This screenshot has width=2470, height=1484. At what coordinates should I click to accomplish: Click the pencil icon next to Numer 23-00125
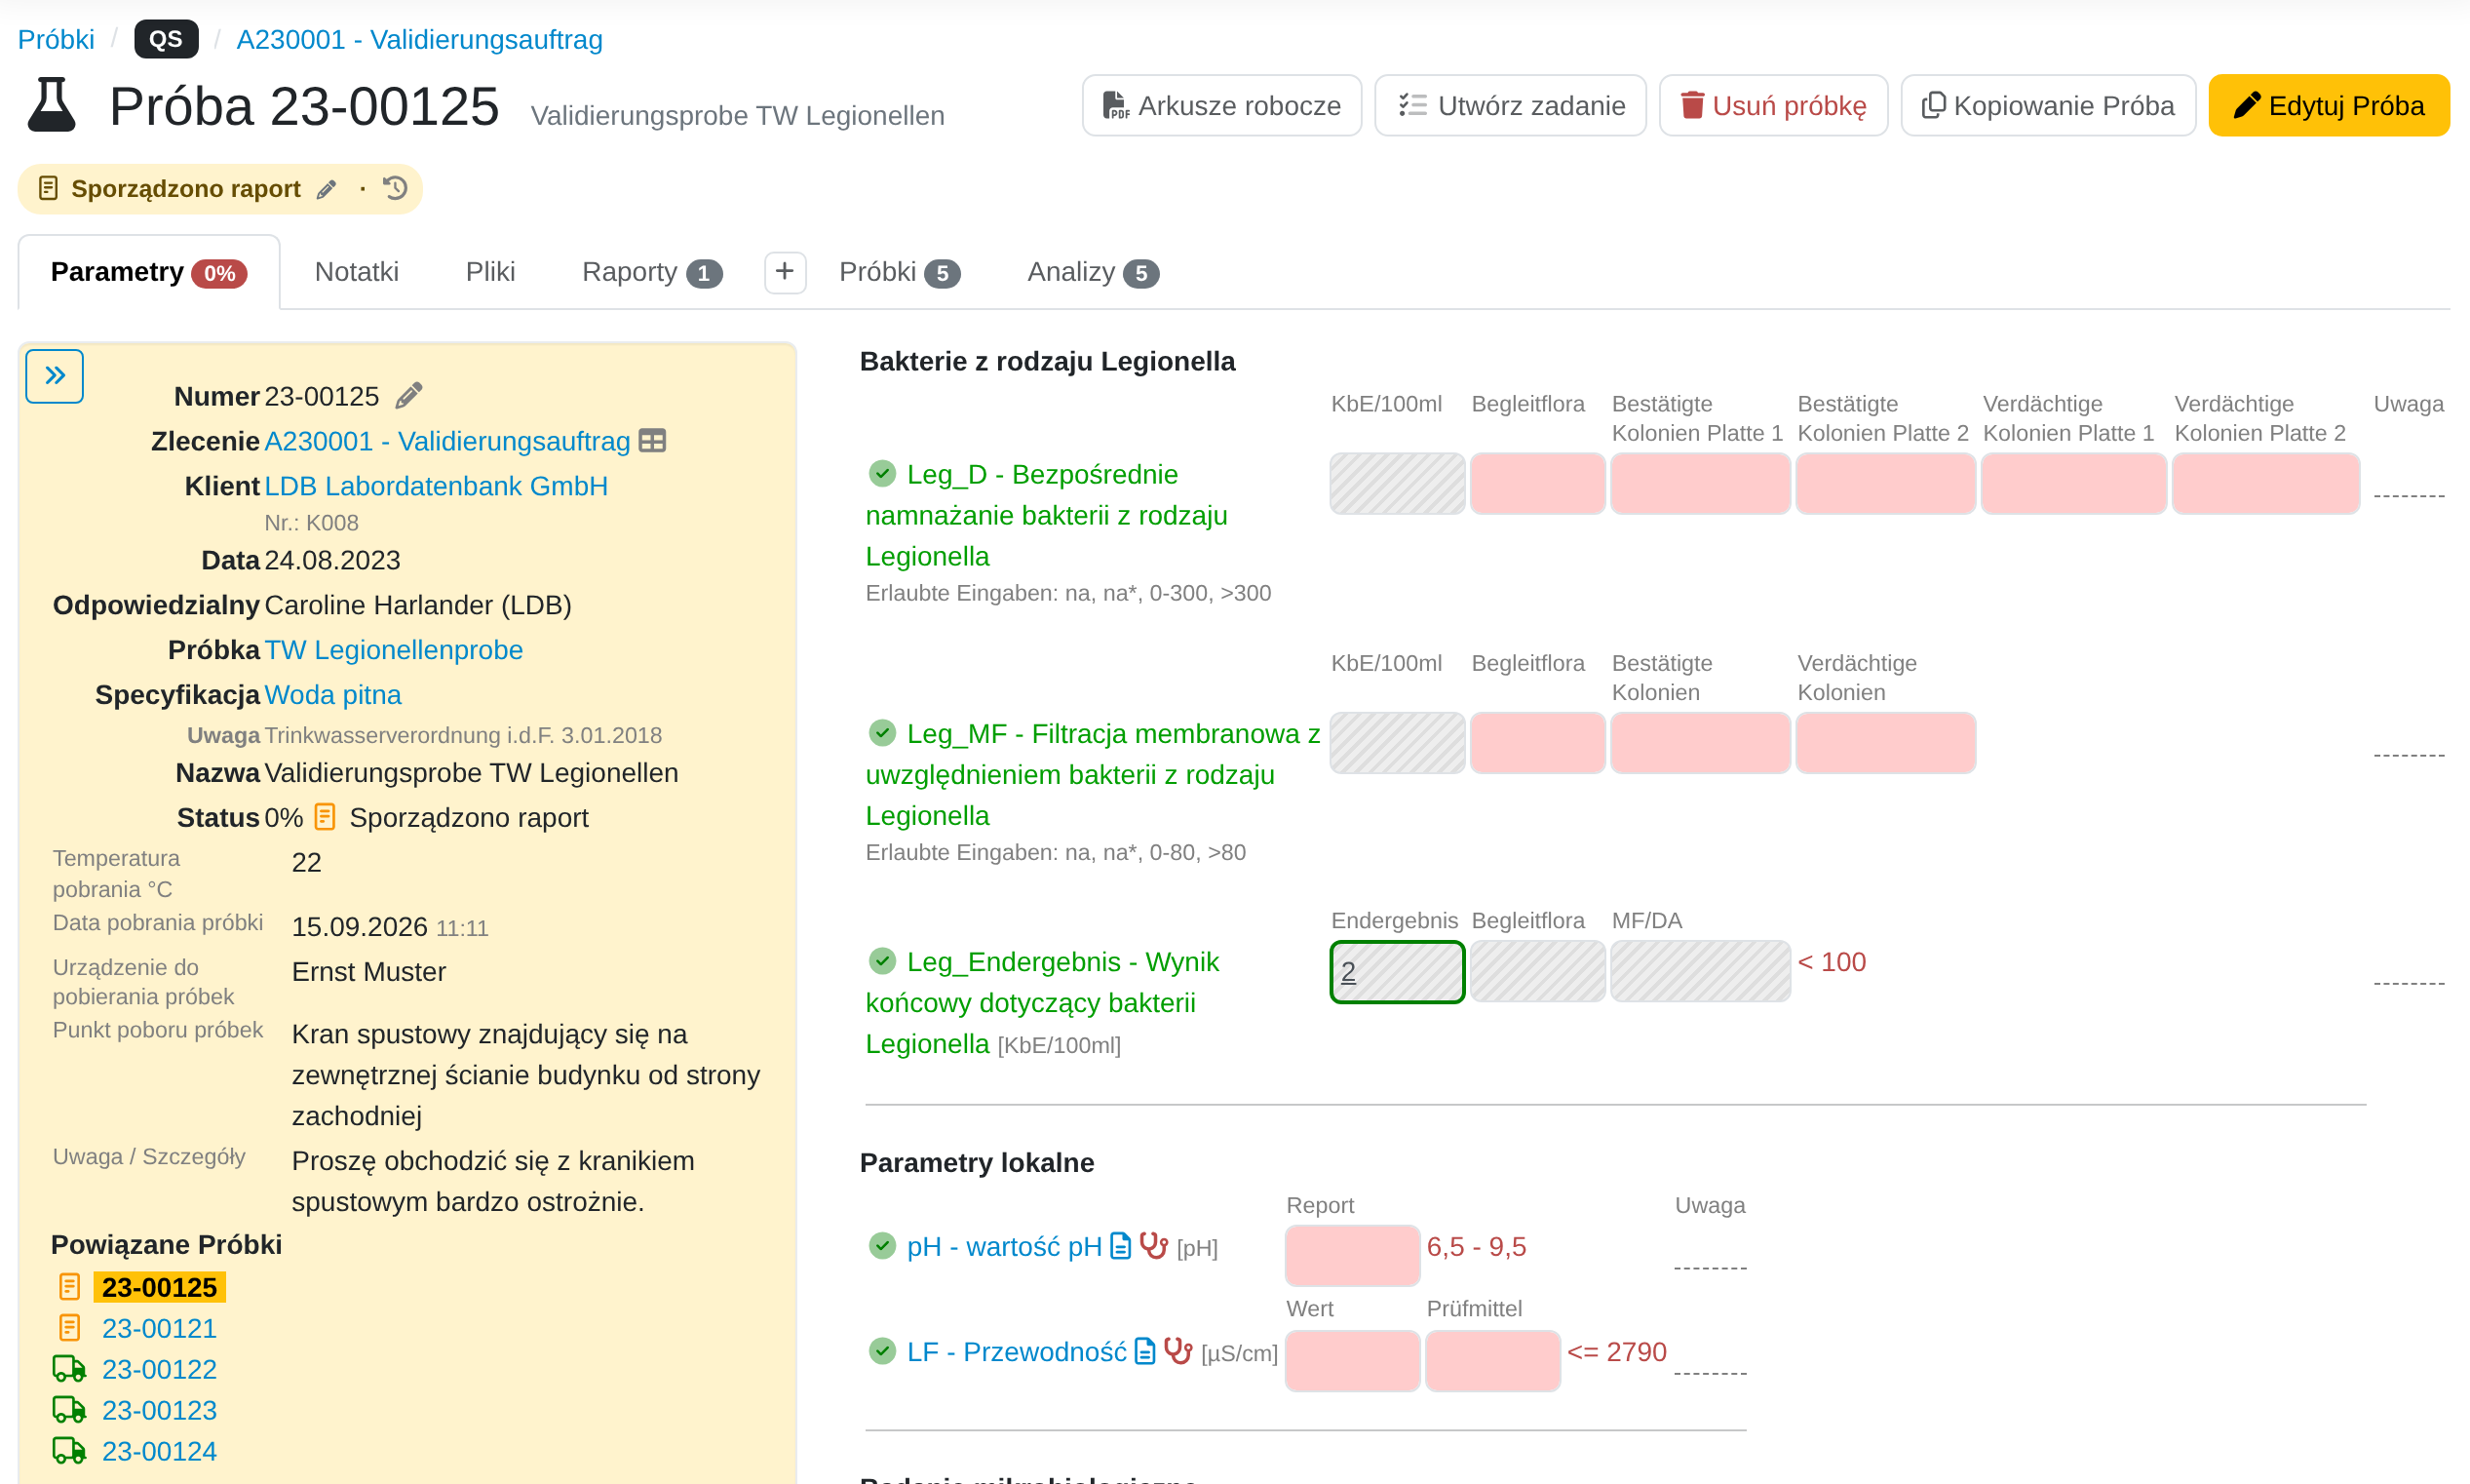[408, 396]
